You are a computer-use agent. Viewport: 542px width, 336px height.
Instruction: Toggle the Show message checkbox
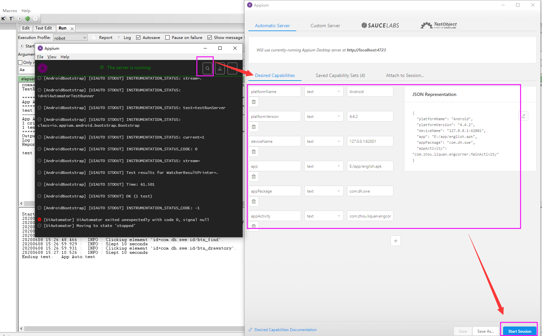click(209, 37)
